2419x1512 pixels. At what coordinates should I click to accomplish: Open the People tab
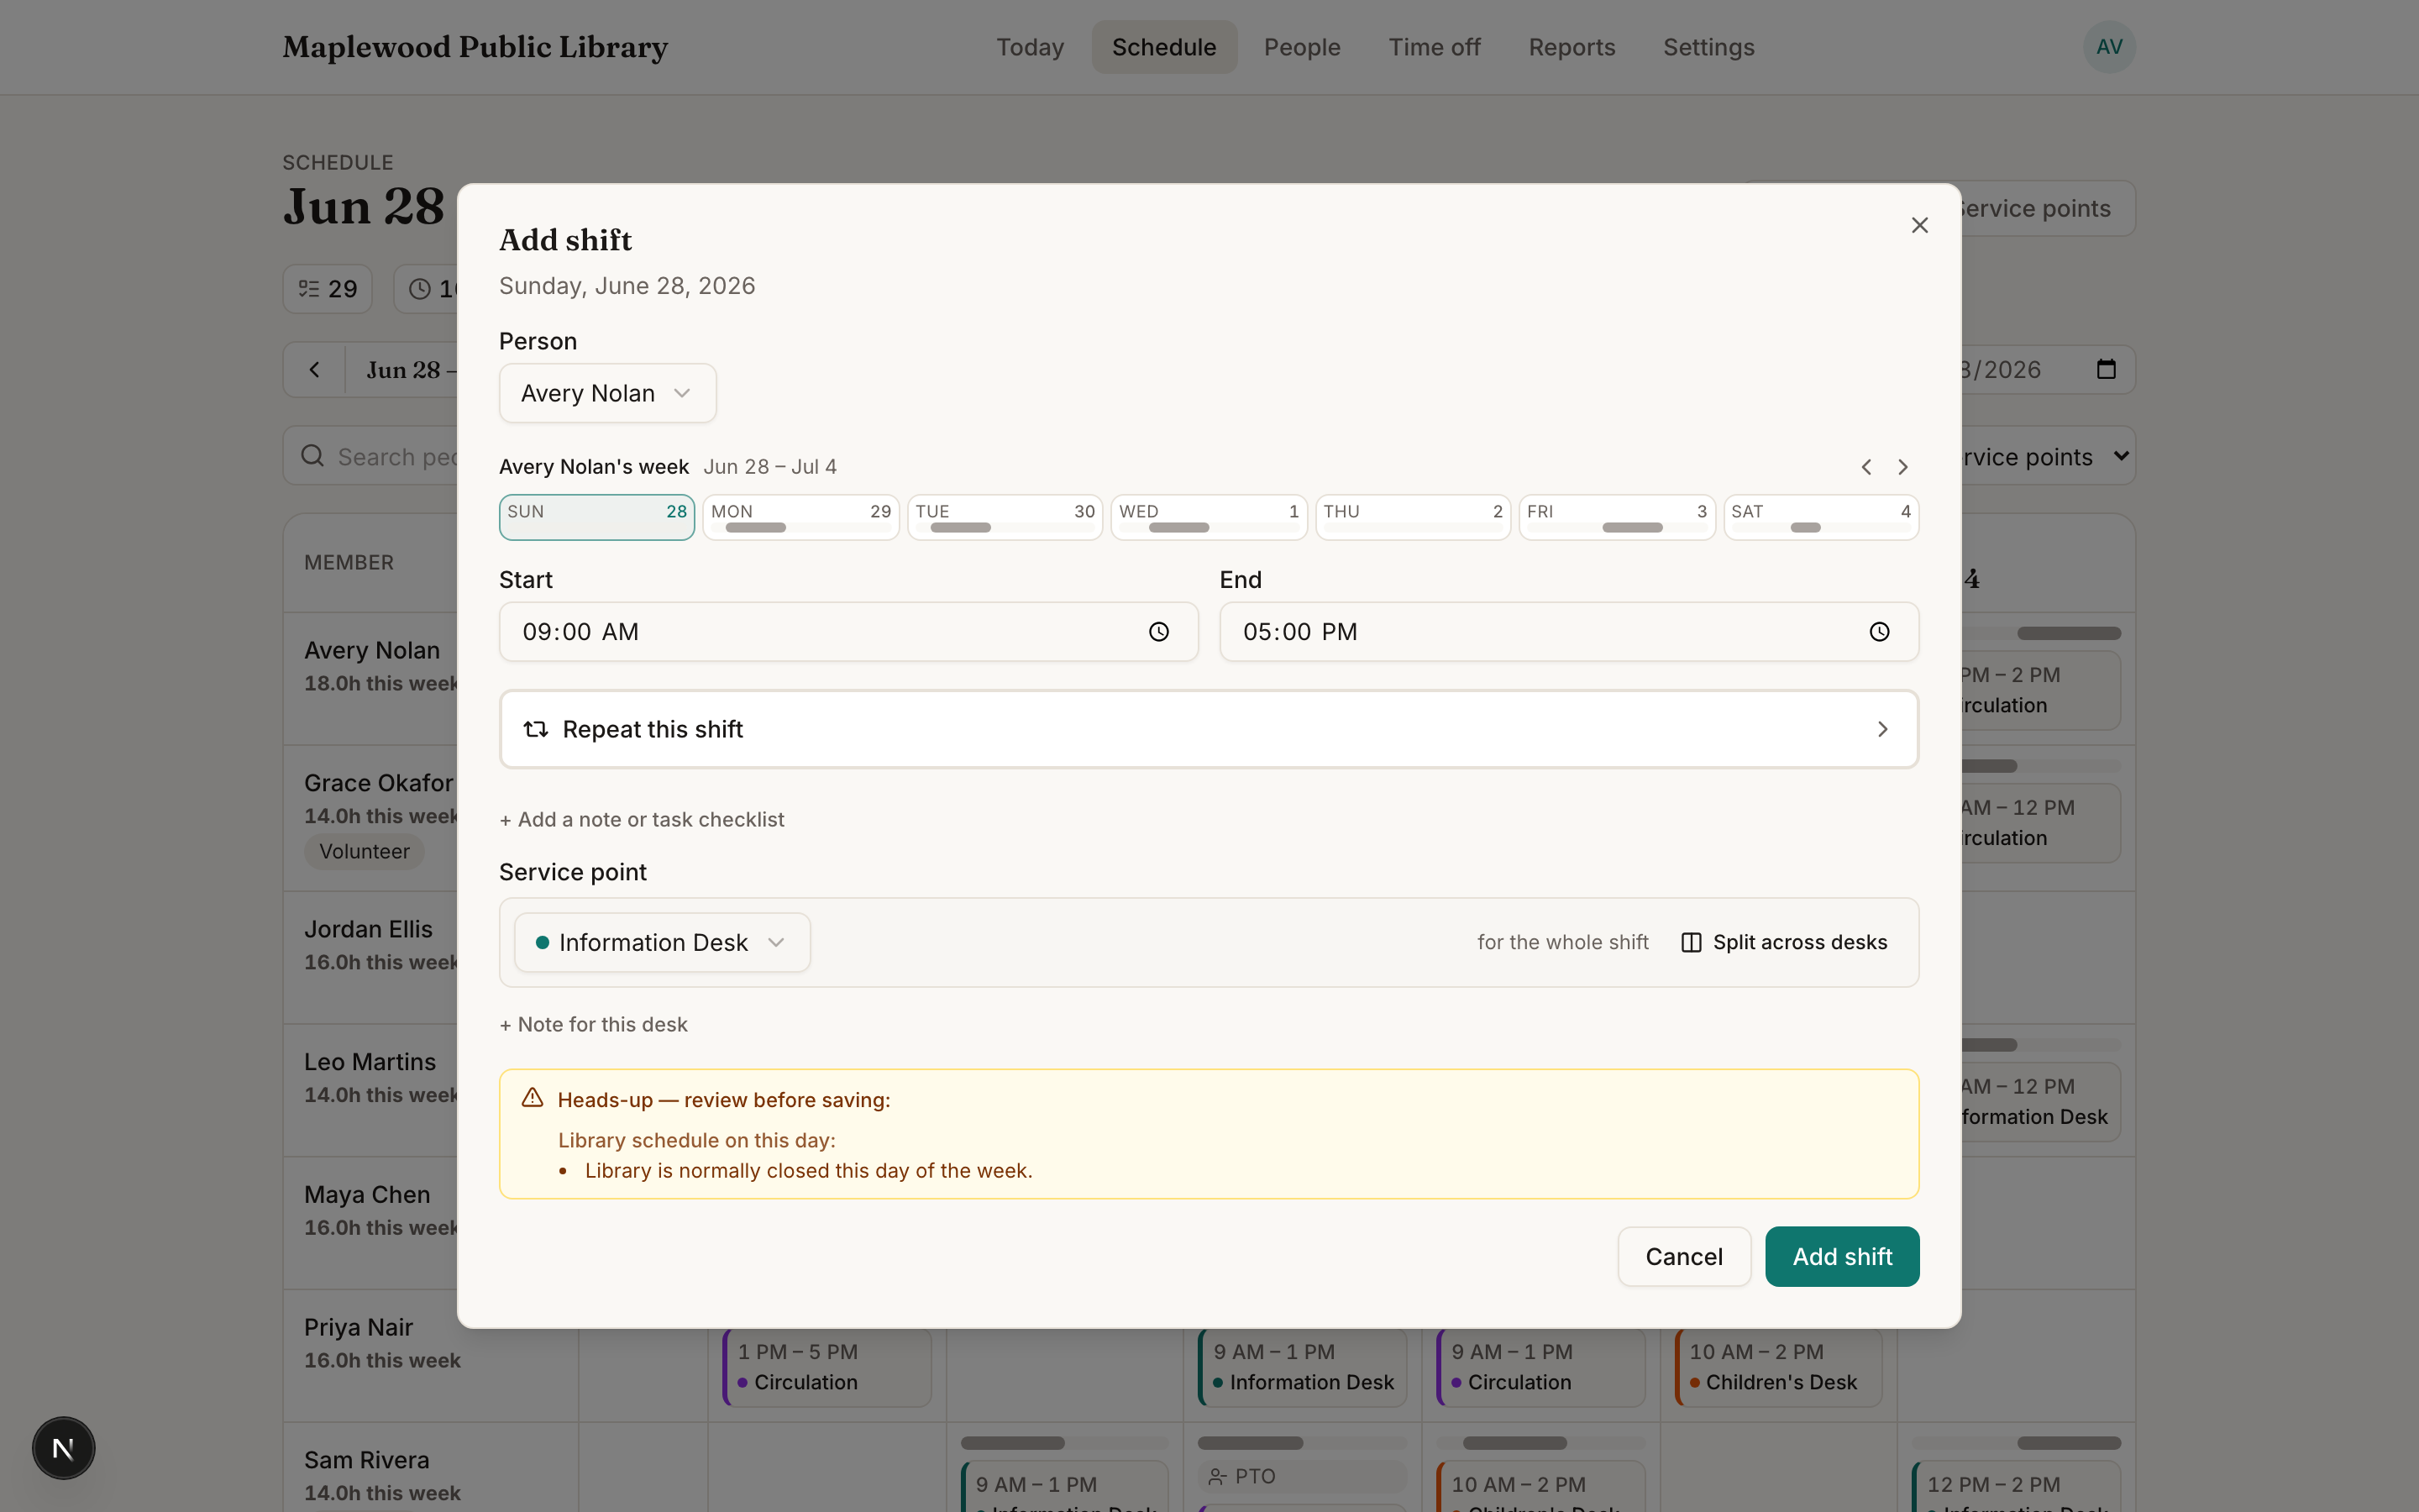[x=1301, y=47]
